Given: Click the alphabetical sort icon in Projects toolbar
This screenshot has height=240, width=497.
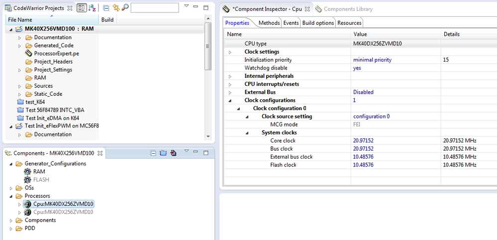Looking at the screenshot, I should [x=92, y=8].
